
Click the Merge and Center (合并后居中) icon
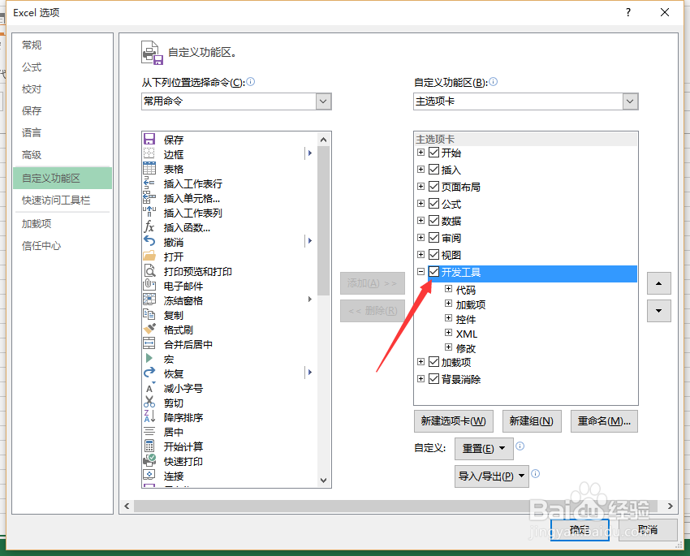pos(149,343)
